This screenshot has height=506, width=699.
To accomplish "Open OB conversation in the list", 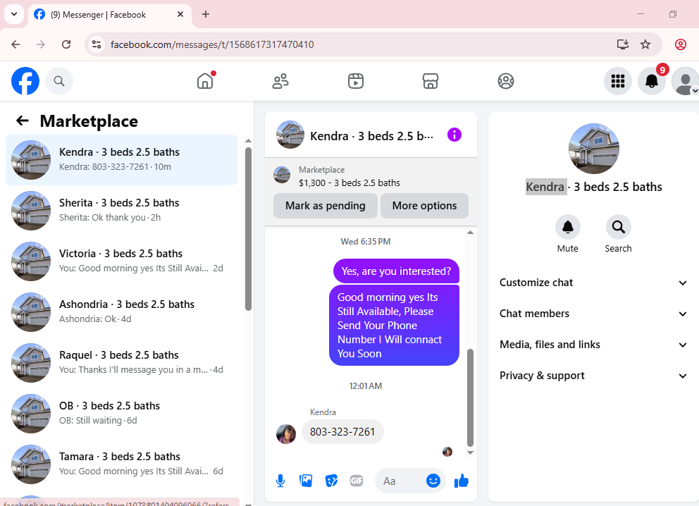I will click(121, 413).
